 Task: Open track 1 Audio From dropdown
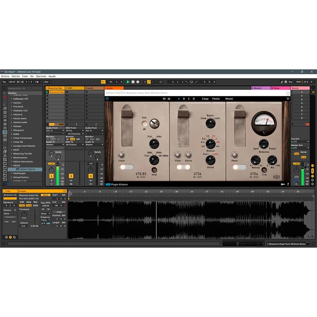pos(55,131)
